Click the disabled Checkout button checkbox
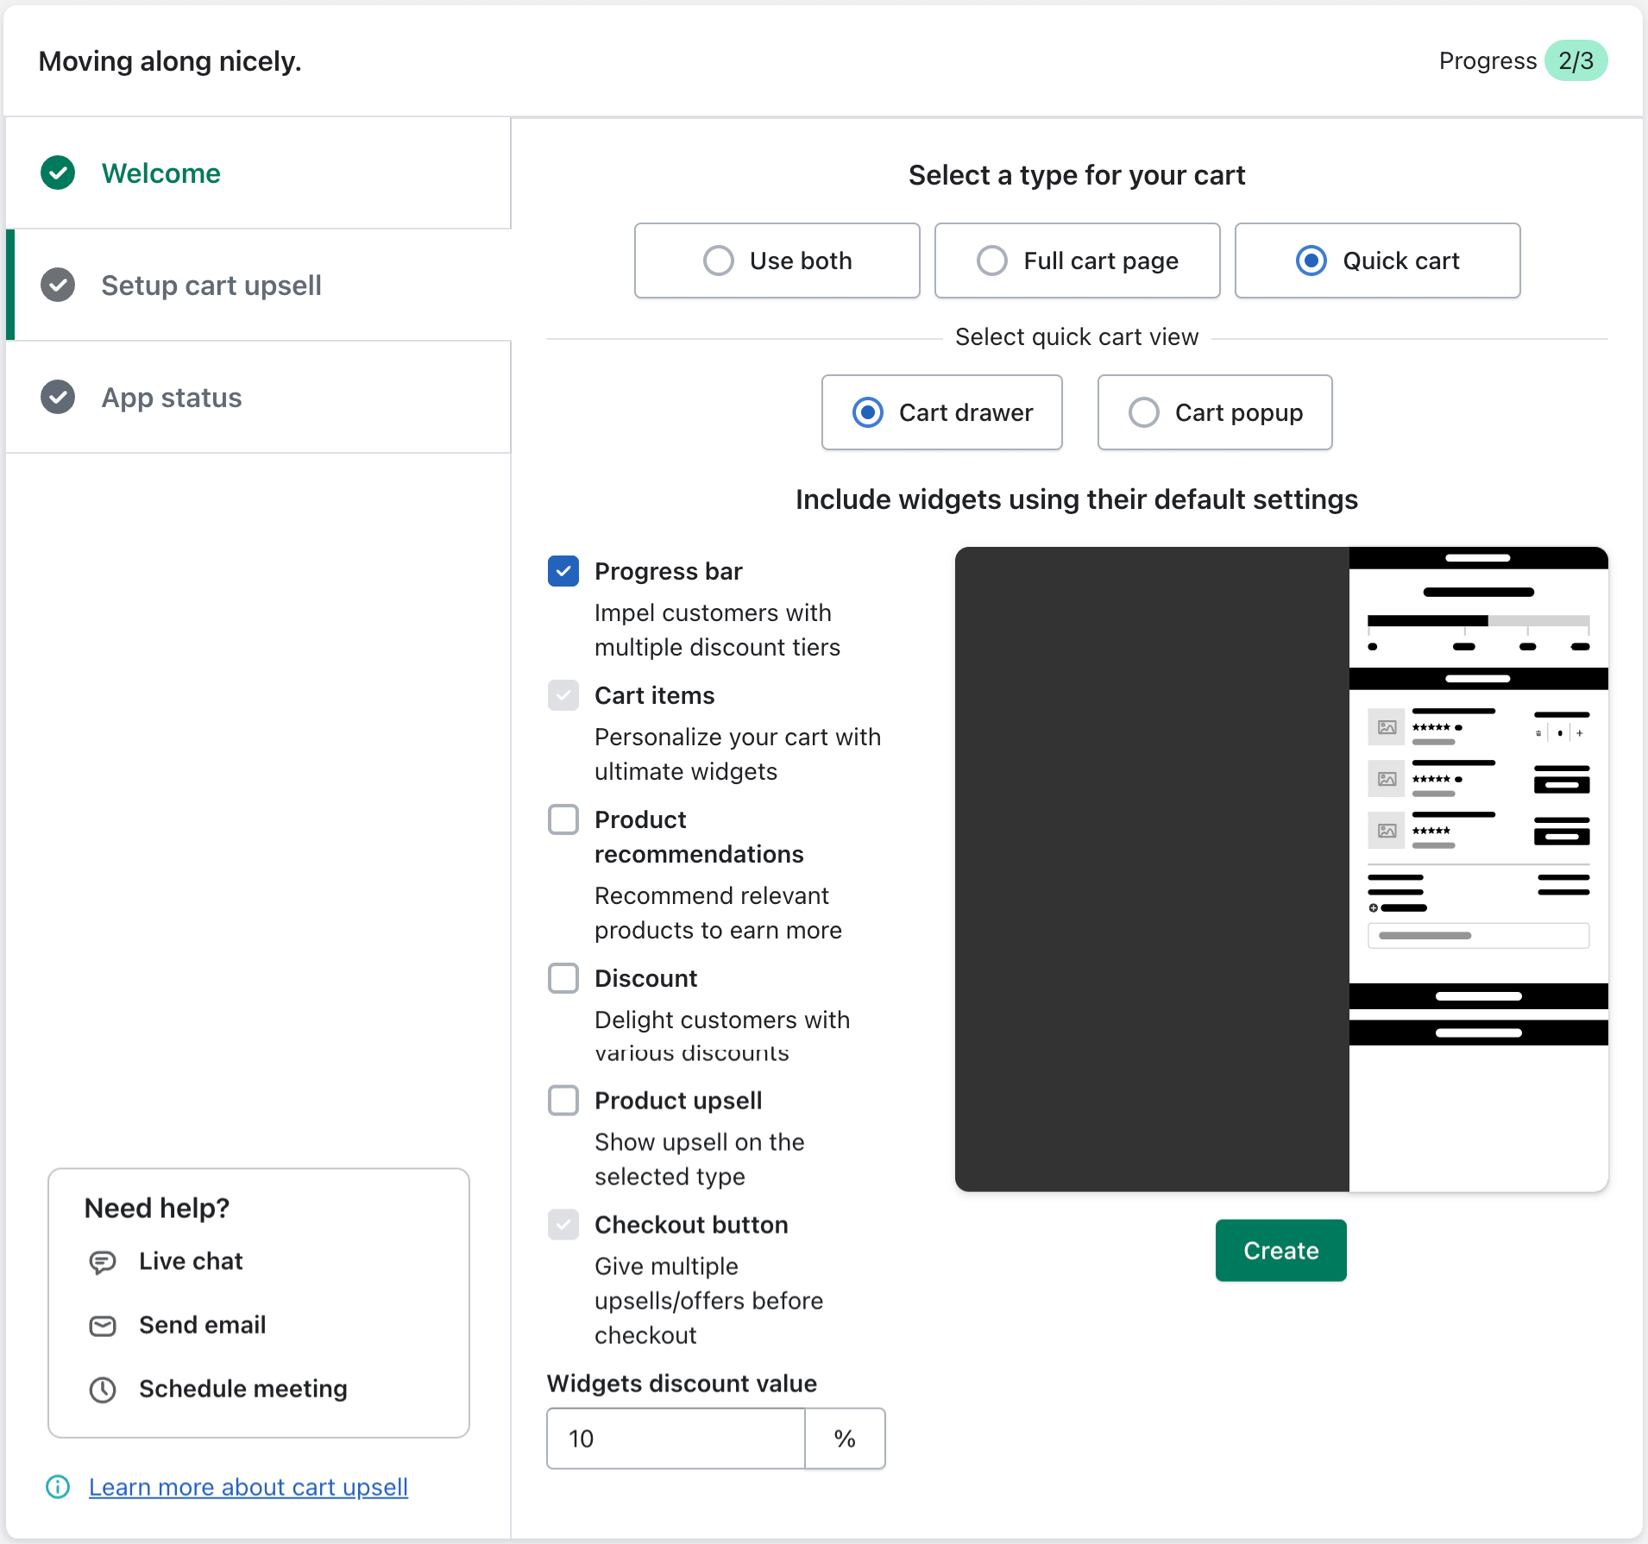This screenshot has height=1544, width=1648. point(563,1225)
